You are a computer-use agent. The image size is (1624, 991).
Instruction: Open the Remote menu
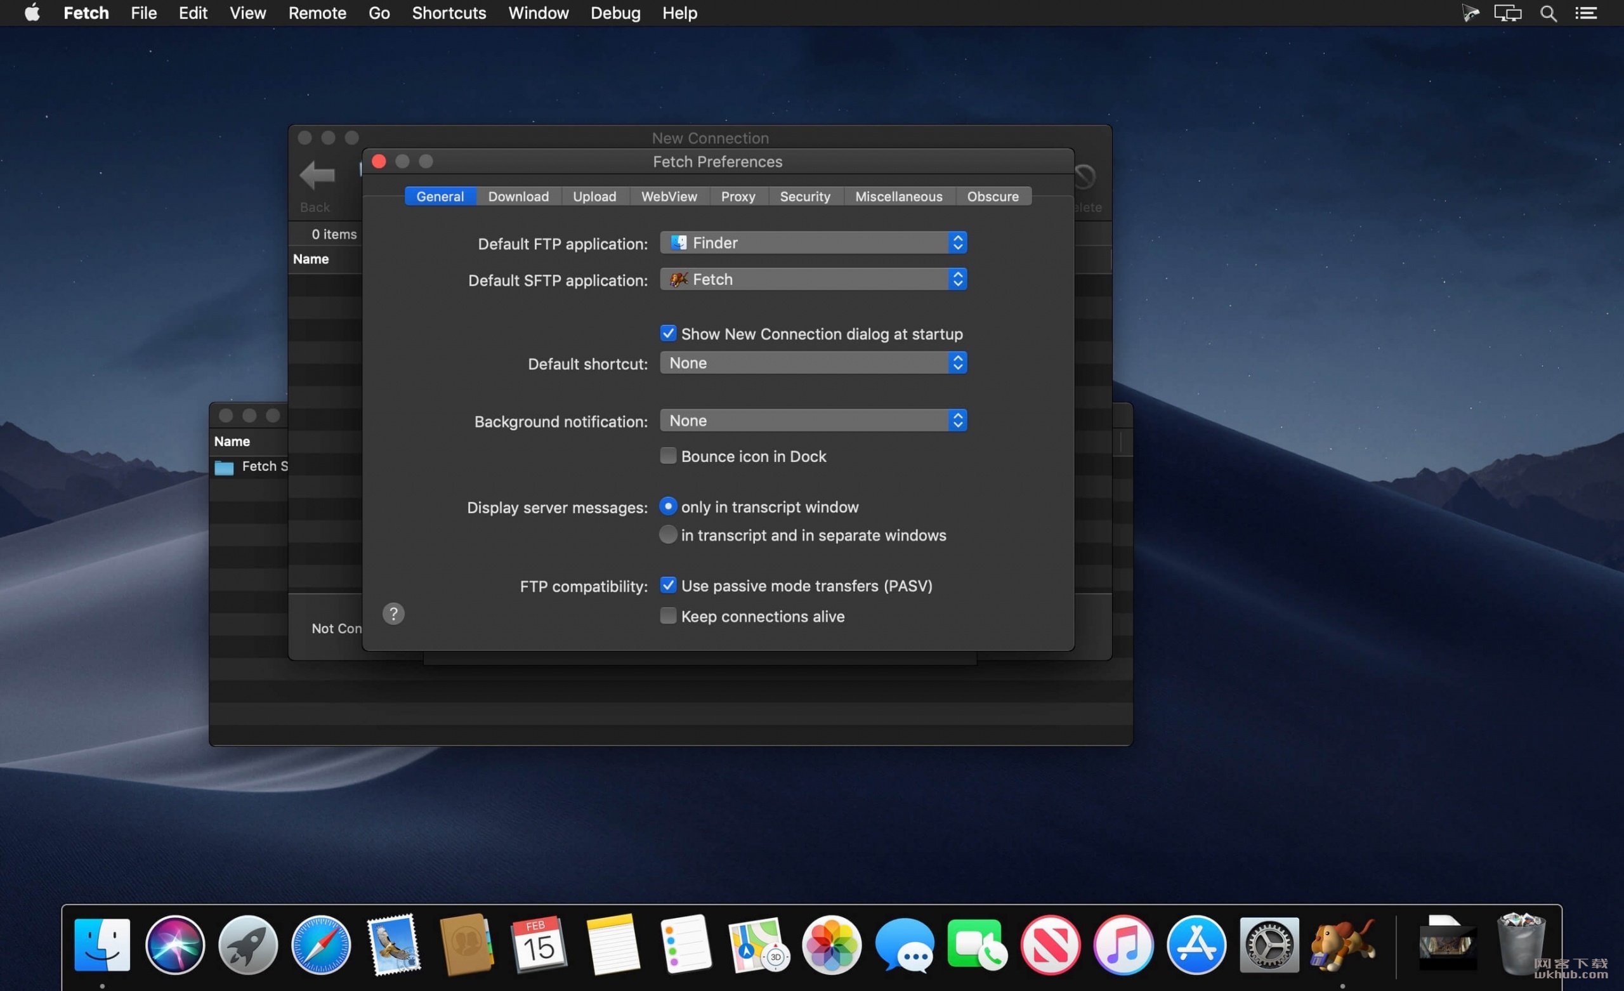[x=317, y=13]
